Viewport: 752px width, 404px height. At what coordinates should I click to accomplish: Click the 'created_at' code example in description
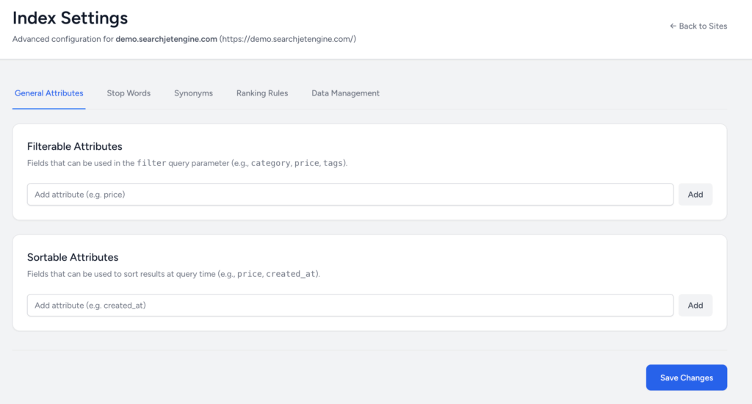coord(291,274)
